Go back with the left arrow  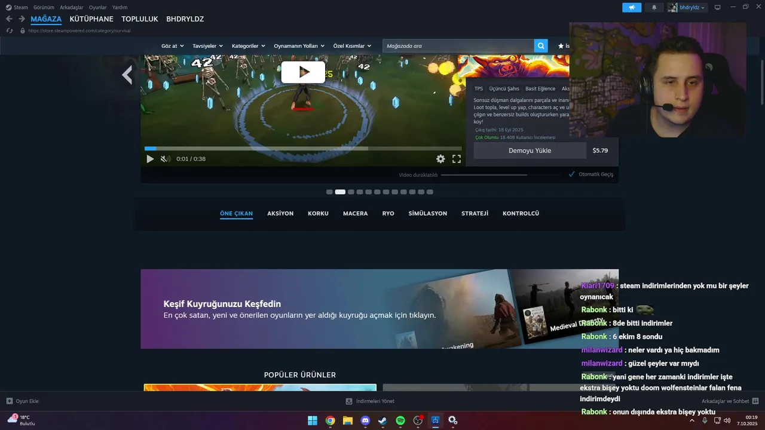point(9,19)
